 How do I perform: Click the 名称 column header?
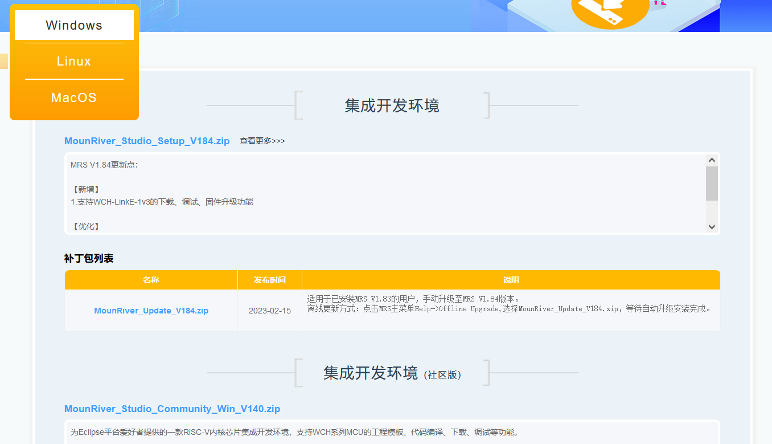tap(151, 280)
